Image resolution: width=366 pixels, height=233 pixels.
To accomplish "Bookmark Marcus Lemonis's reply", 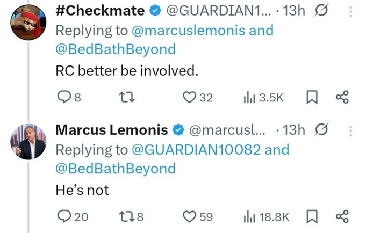I will [312, 216].
